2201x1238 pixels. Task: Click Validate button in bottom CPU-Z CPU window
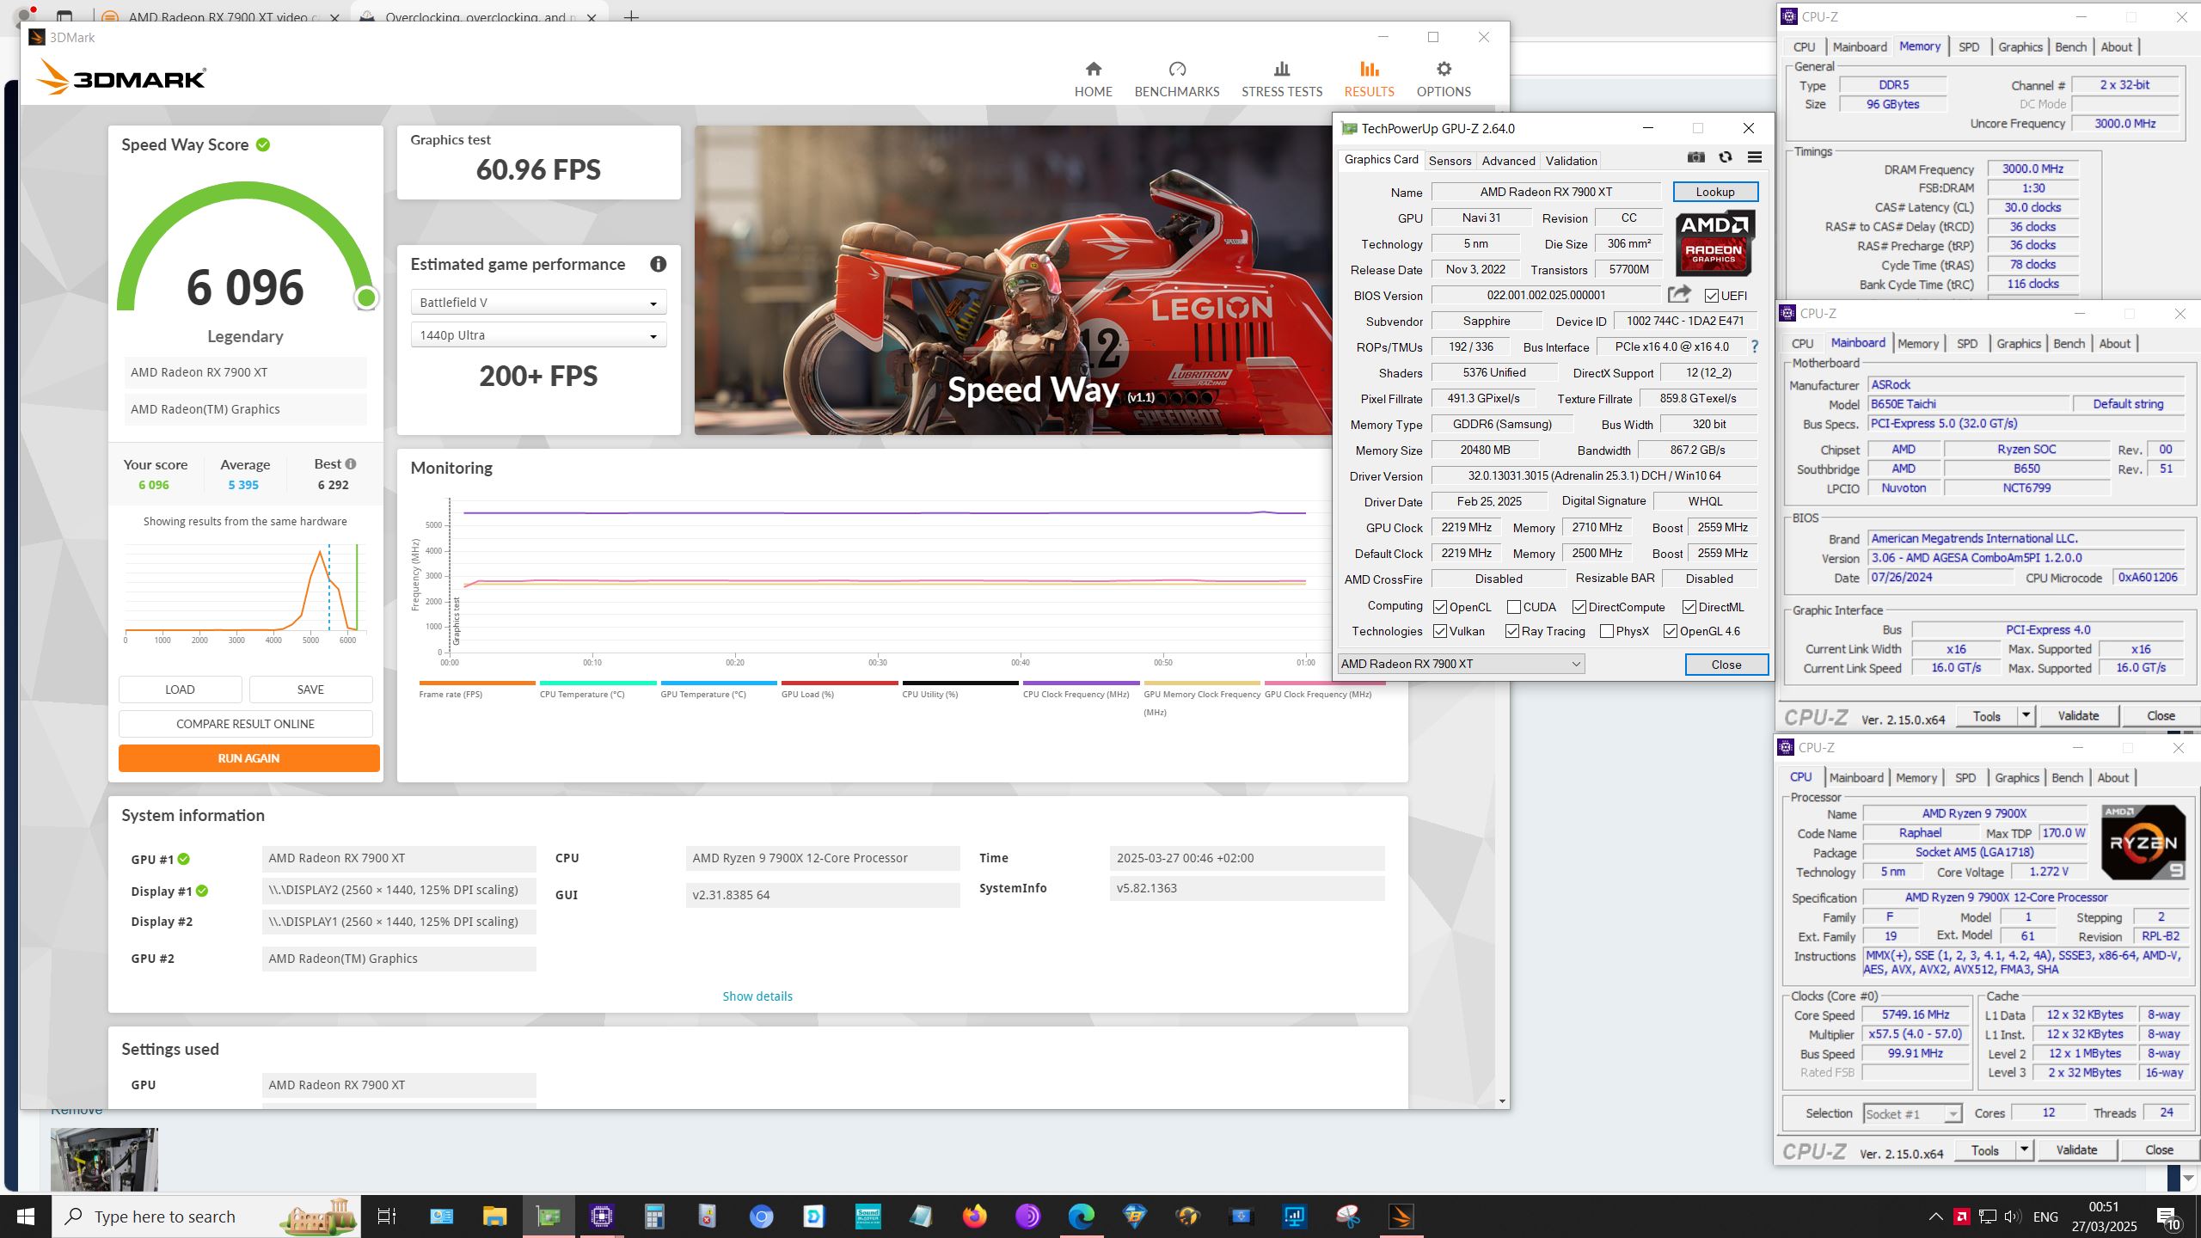coord(2075,1150)
